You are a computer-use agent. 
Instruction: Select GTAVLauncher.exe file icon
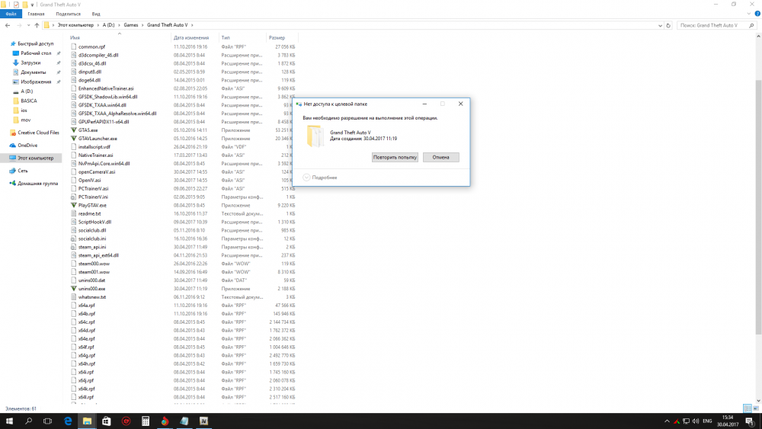[x=73, y=139]
